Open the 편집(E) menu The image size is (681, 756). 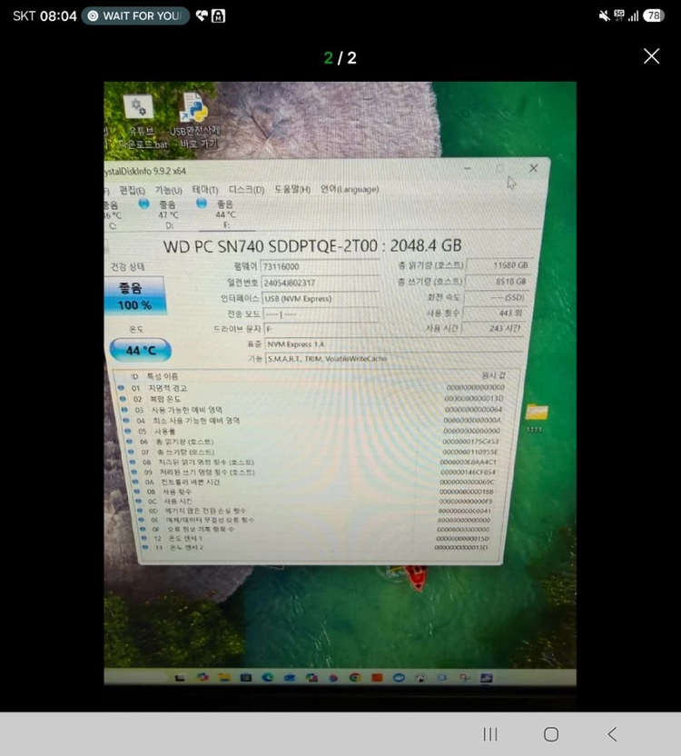[132, 191]
